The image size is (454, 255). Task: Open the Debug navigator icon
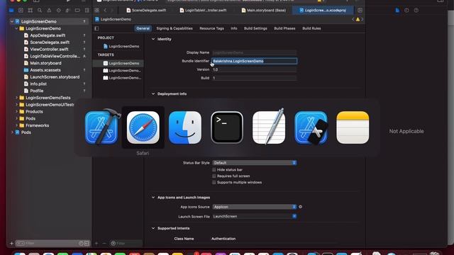click(68, 11)
